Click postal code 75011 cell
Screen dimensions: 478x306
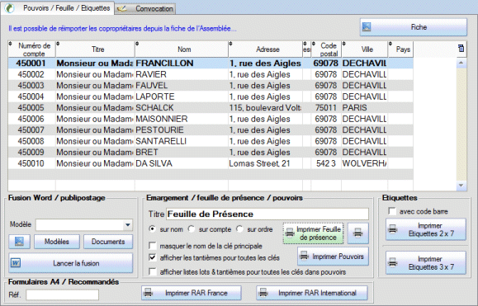[x=326, y=108]
